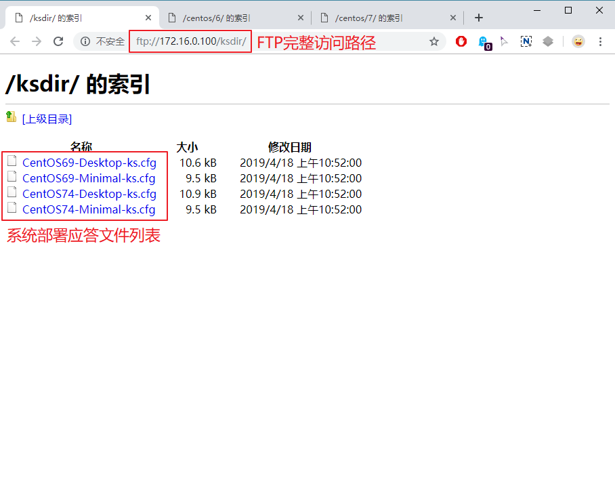The height and width of the screenshot is (494, 615).
Task: Maximize the browser window
Action: coord(568,10)
